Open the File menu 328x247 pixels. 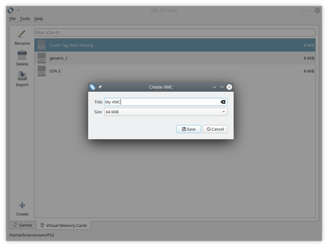click(12, 19)
